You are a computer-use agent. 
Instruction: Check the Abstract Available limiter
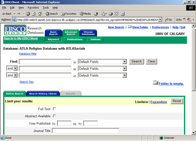pyautogui.click(x=55, y=116)
